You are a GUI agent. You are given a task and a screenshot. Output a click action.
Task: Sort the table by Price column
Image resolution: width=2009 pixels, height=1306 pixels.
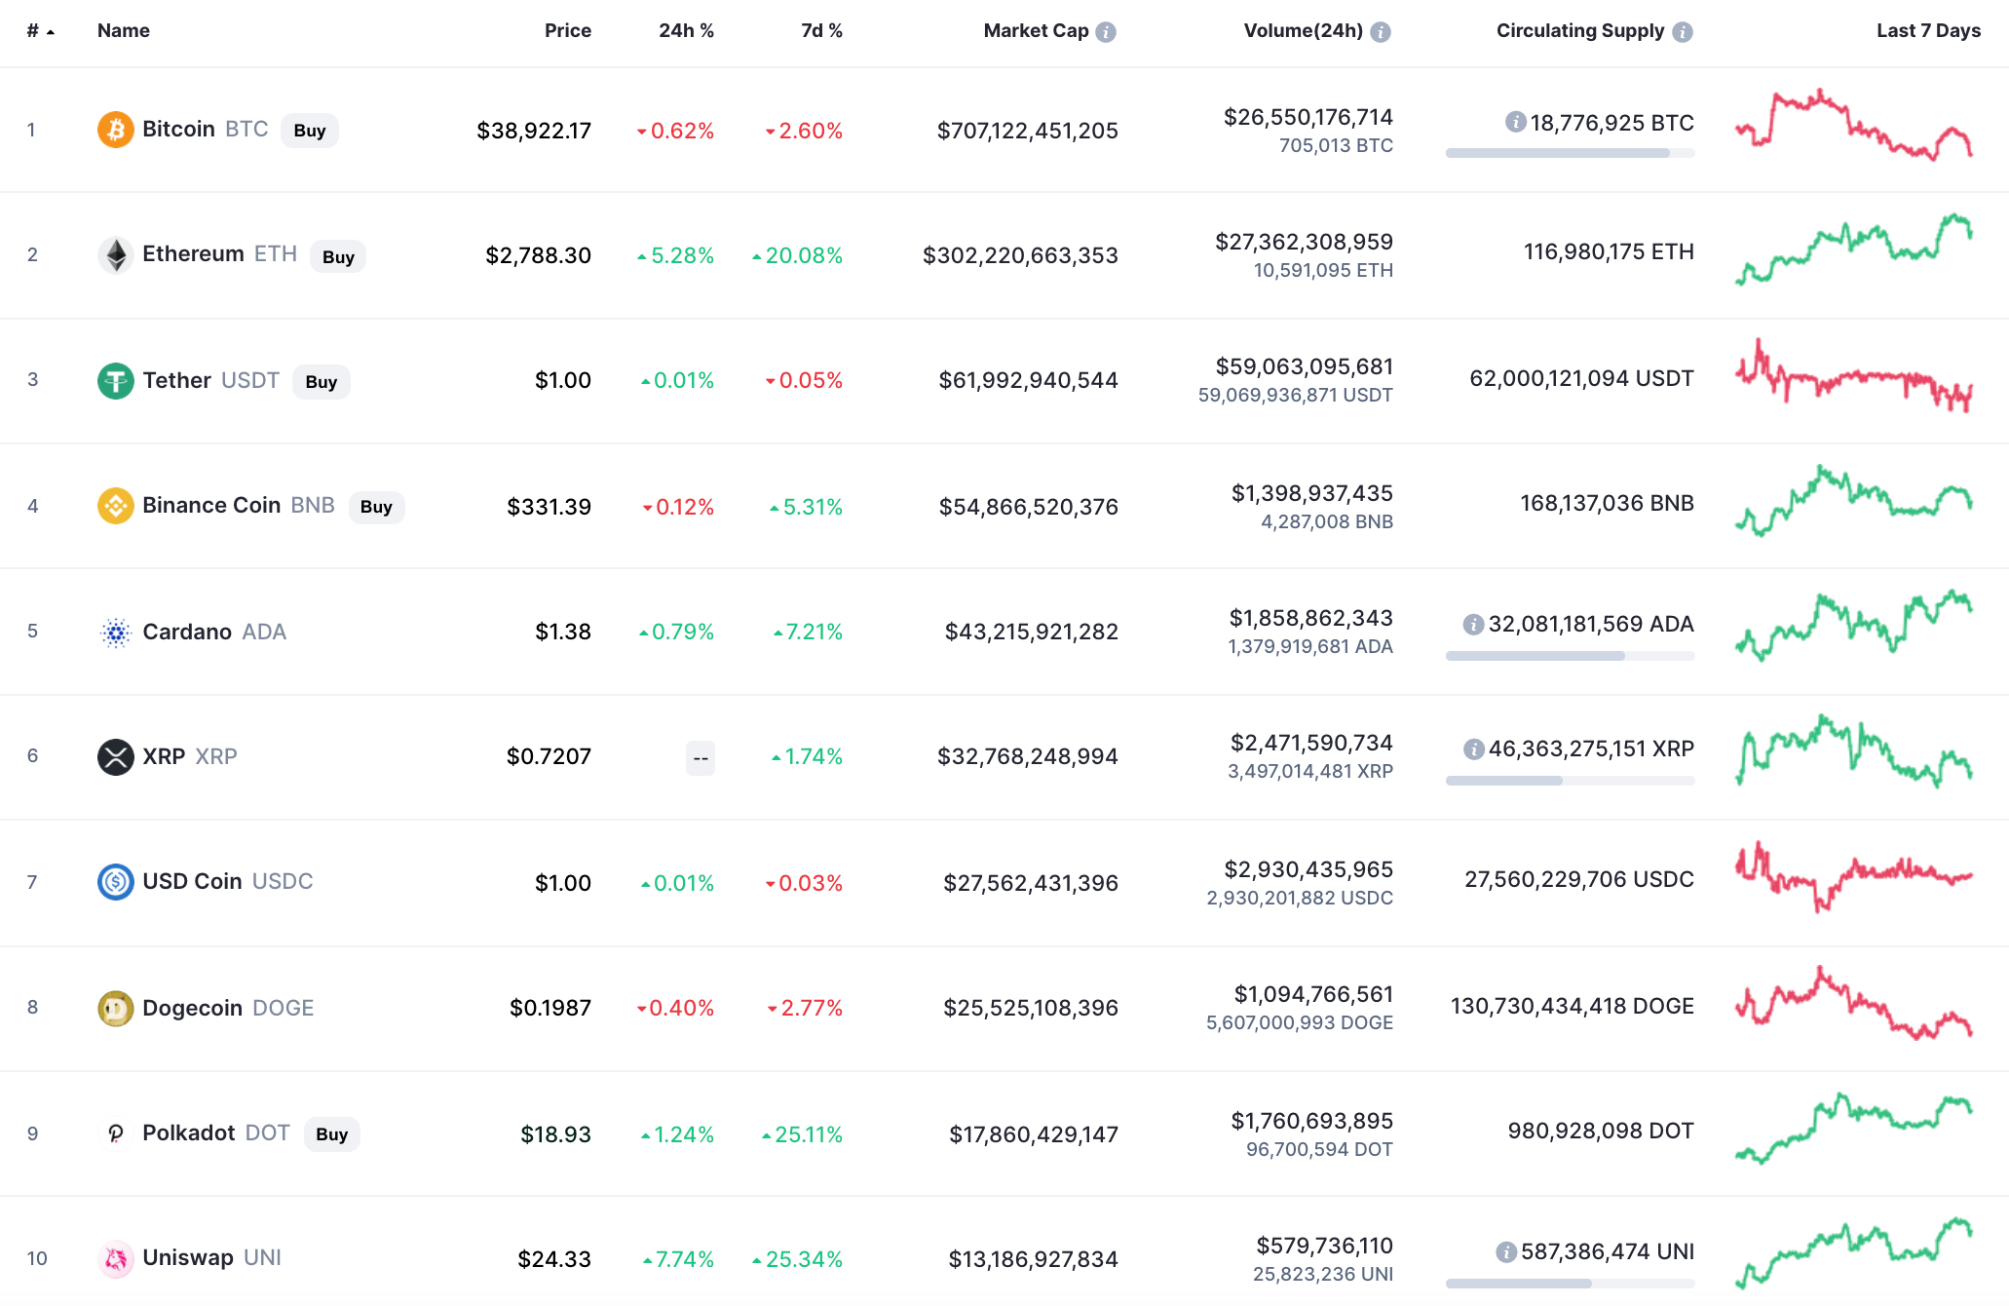point(568,30)
